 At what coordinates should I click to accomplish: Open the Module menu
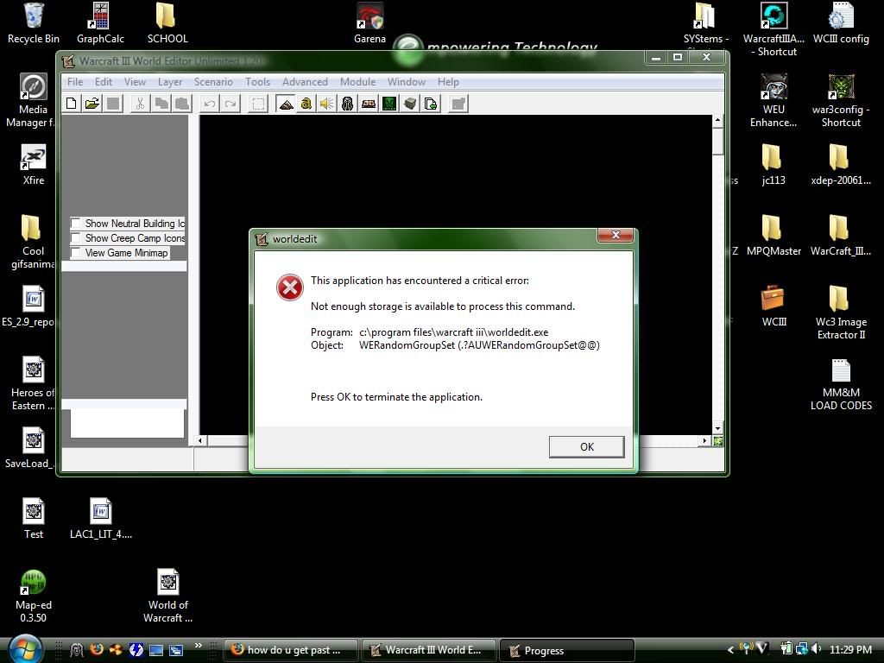pos(357,82)
